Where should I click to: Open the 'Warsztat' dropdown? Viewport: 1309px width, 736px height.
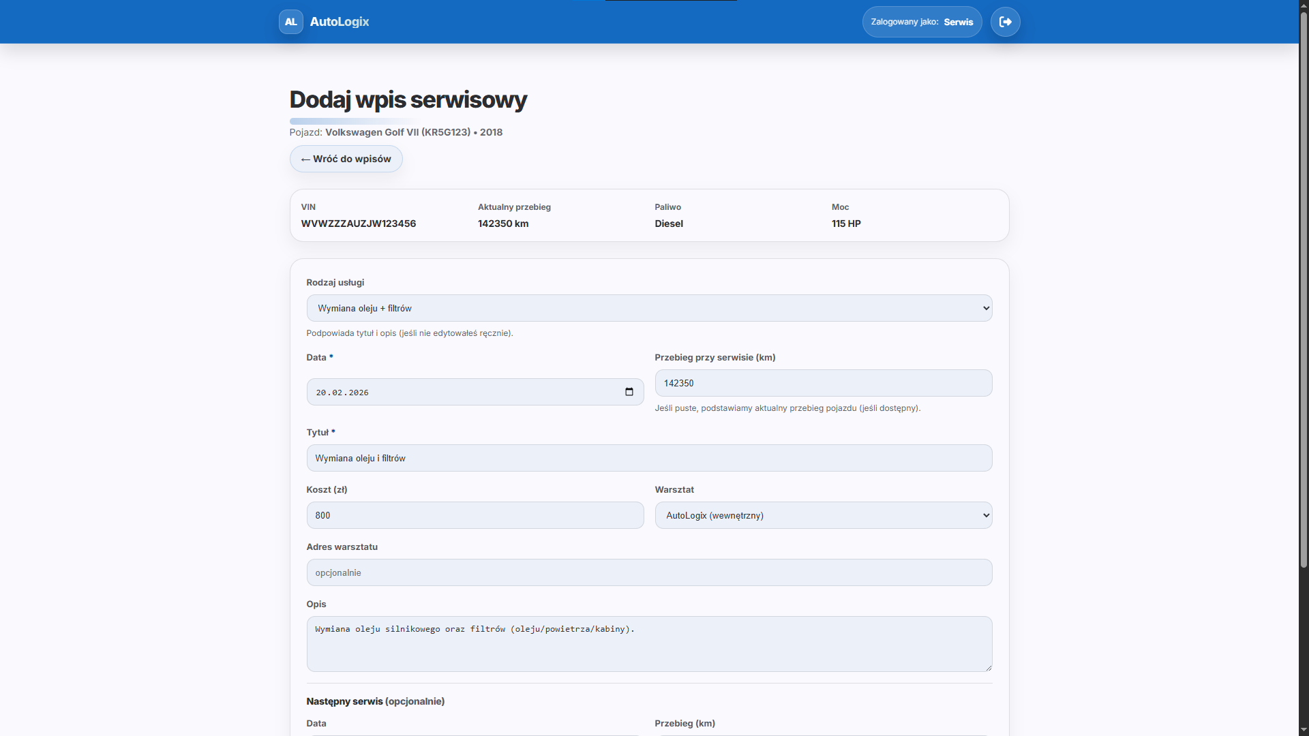point(824,515)
